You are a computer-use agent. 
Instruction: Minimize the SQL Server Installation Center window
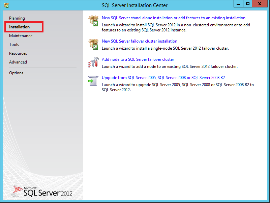pos(239,4)
